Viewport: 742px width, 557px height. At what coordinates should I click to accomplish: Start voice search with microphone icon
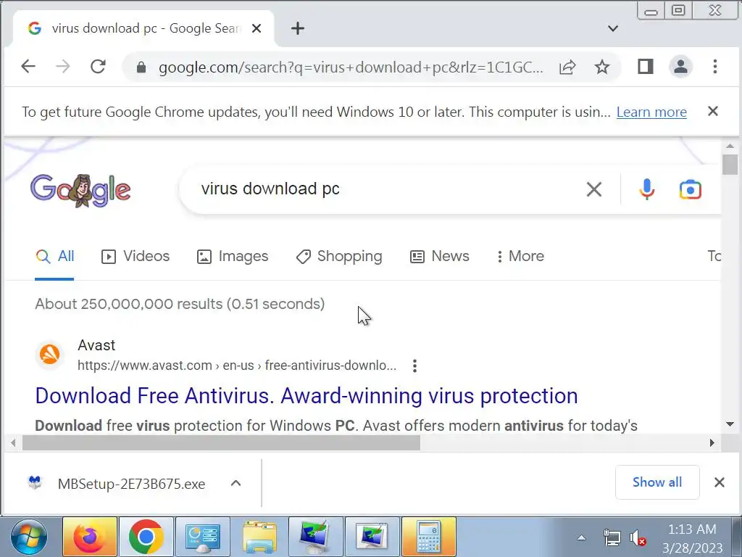[647, 189]
